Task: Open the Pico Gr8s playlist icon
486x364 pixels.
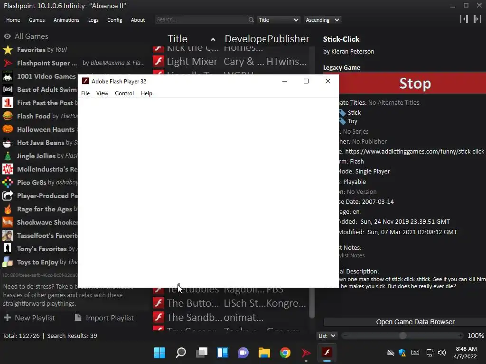Action: point(8,182)
